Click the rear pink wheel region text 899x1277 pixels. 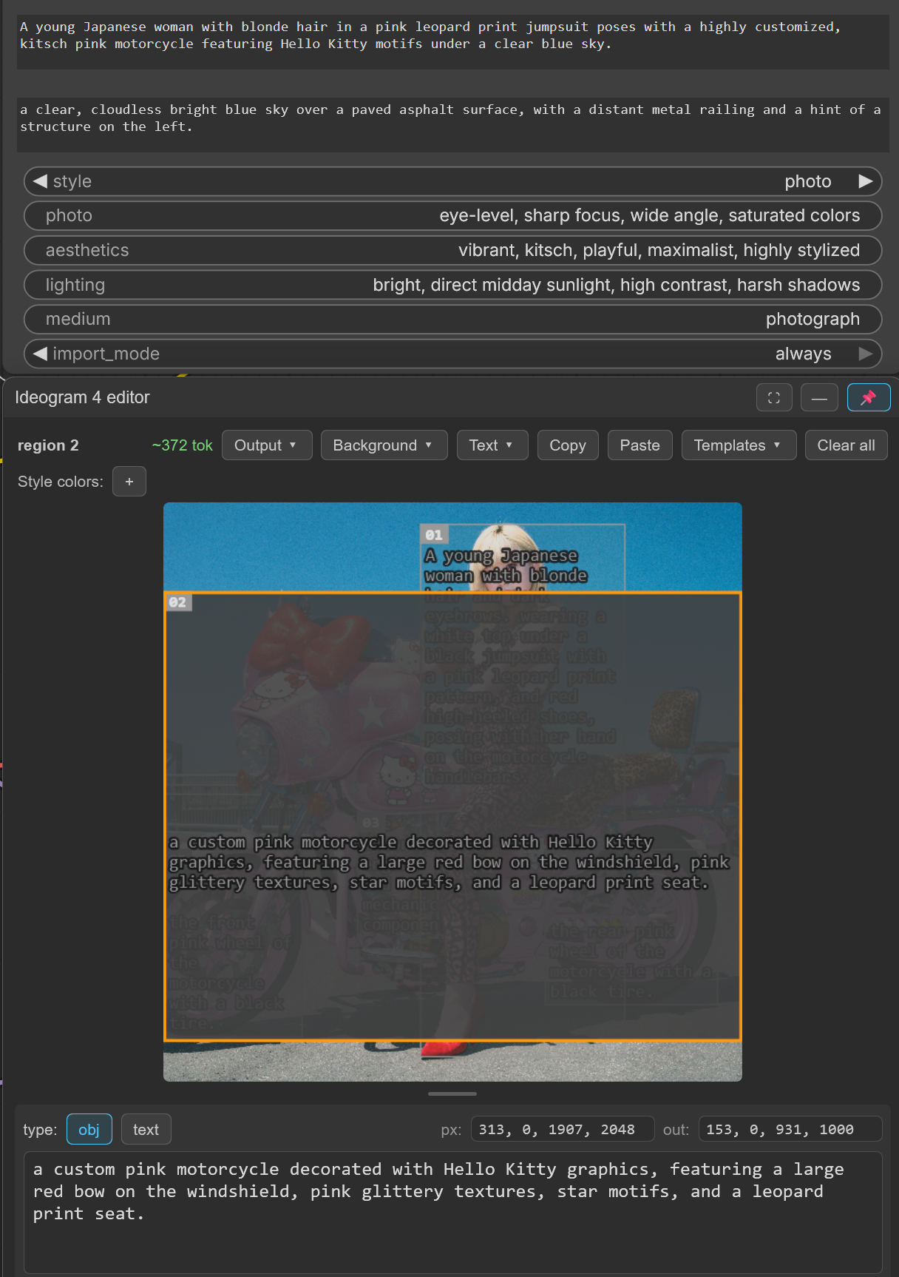click(631, 961)
